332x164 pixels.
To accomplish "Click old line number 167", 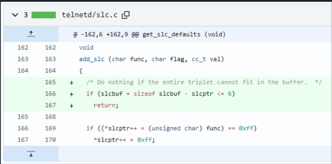I will pos(23,140).
